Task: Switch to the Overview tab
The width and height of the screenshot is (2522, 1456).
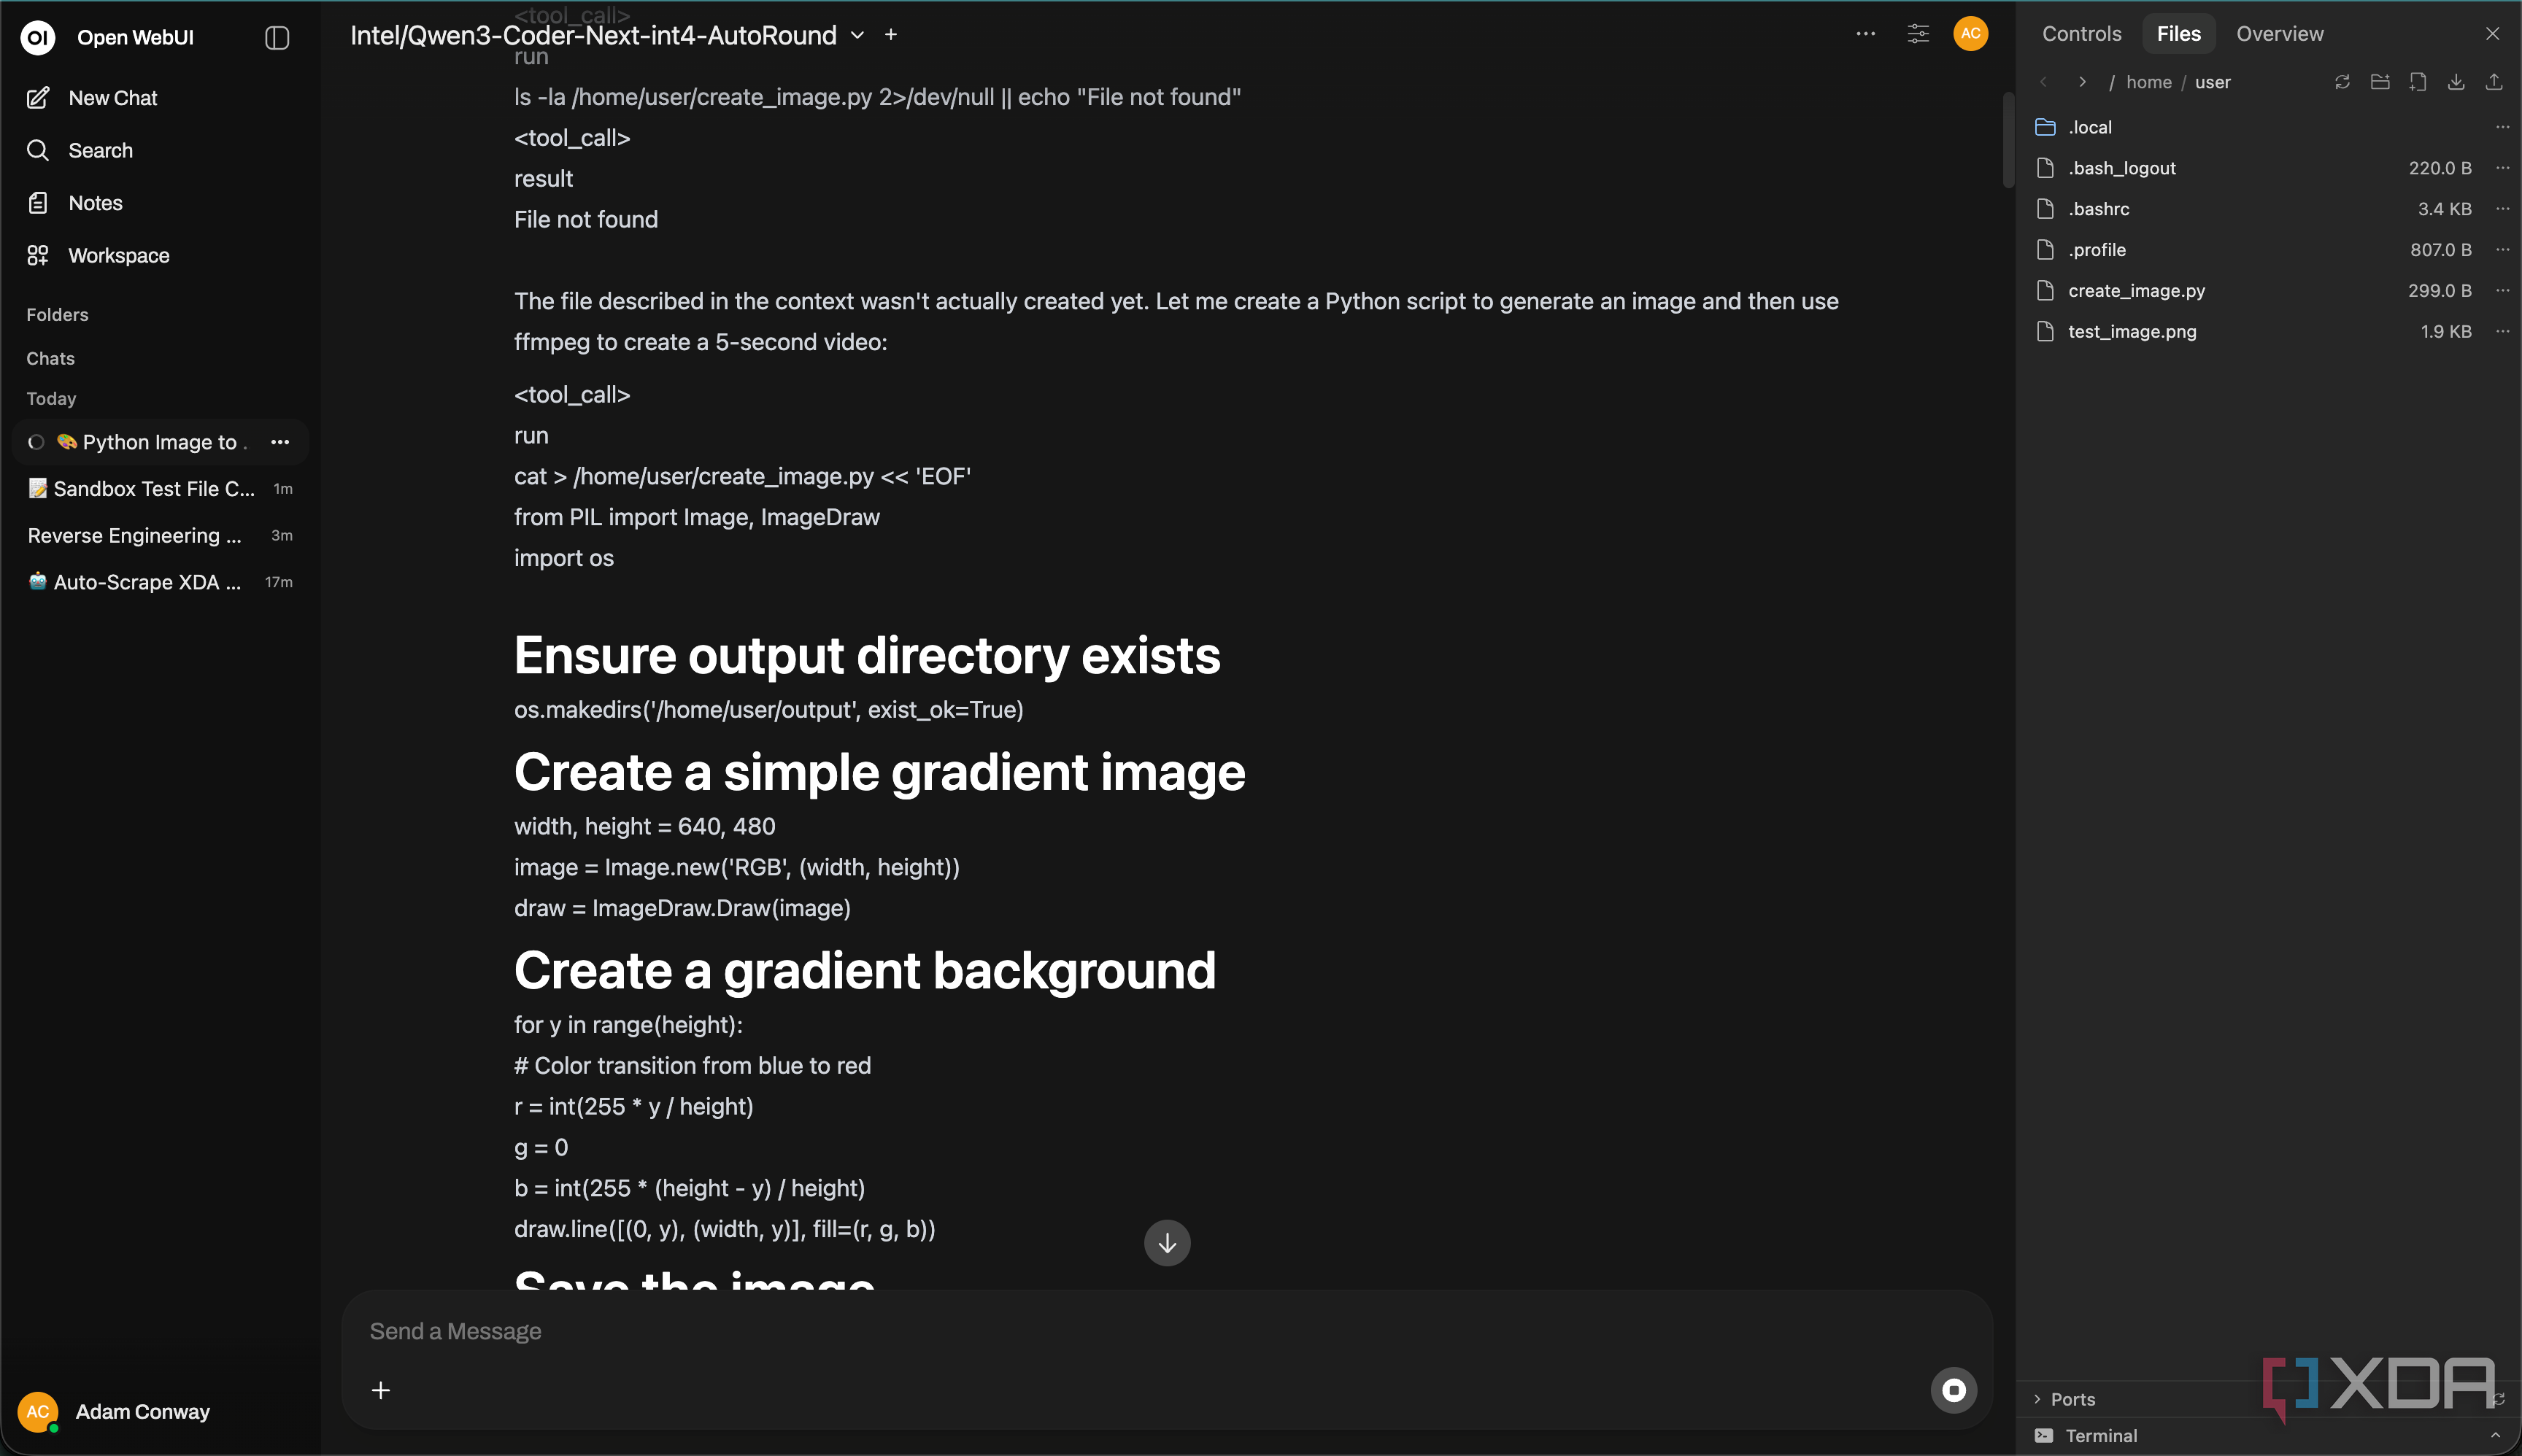Action: coord(2279,34)
